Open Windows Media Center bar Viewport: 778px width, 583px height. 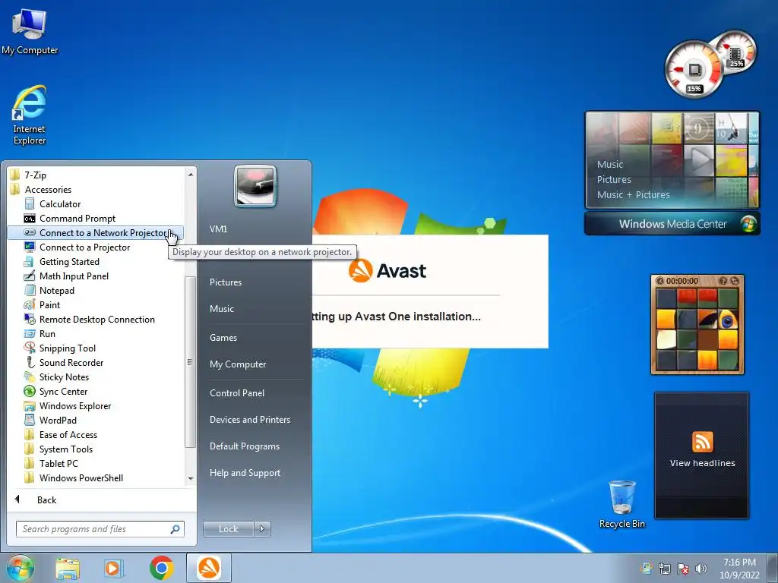(x=672, y=224)
